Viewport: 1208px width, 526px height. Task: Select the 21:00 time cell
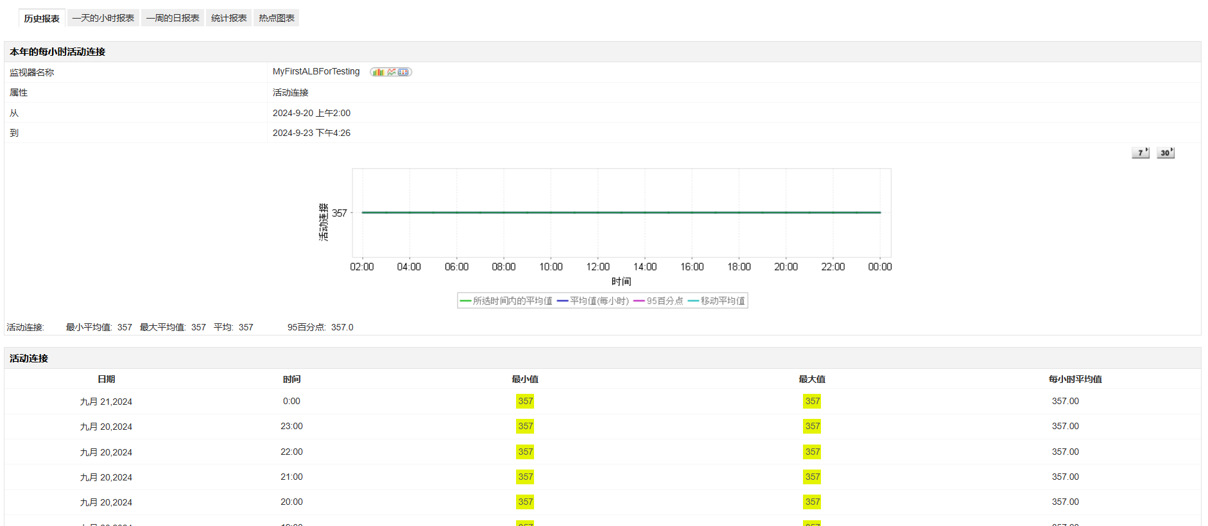pyautogui.click(x=291, y=477)
